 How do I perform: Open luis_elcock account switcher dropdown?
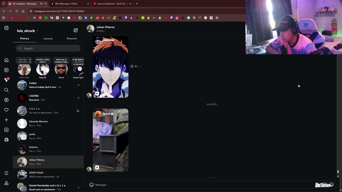(28, 31)
